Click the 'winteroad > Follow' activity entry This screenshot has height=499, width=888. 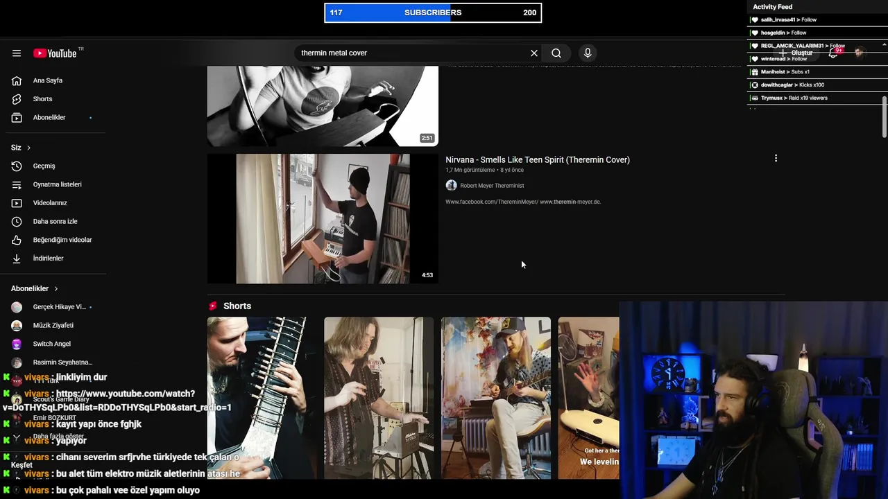tap(784, 59)
